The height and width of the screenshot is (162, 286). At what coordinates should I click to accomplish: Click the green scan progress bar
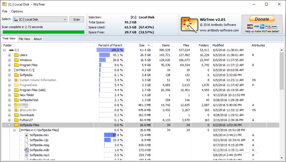tap(43, 32)
